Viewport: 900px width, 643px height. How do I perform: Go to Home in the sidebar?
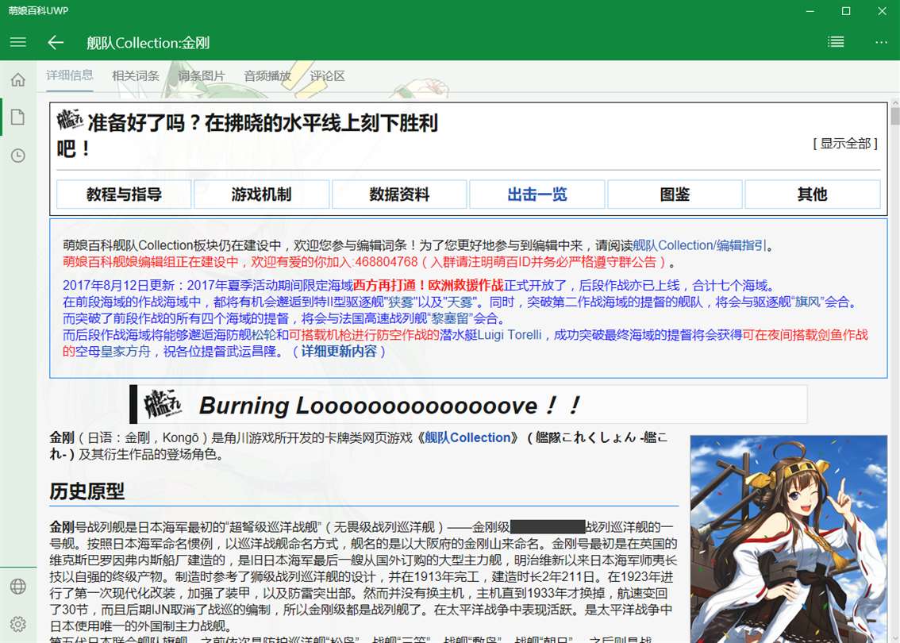click(x=18, y=79)
